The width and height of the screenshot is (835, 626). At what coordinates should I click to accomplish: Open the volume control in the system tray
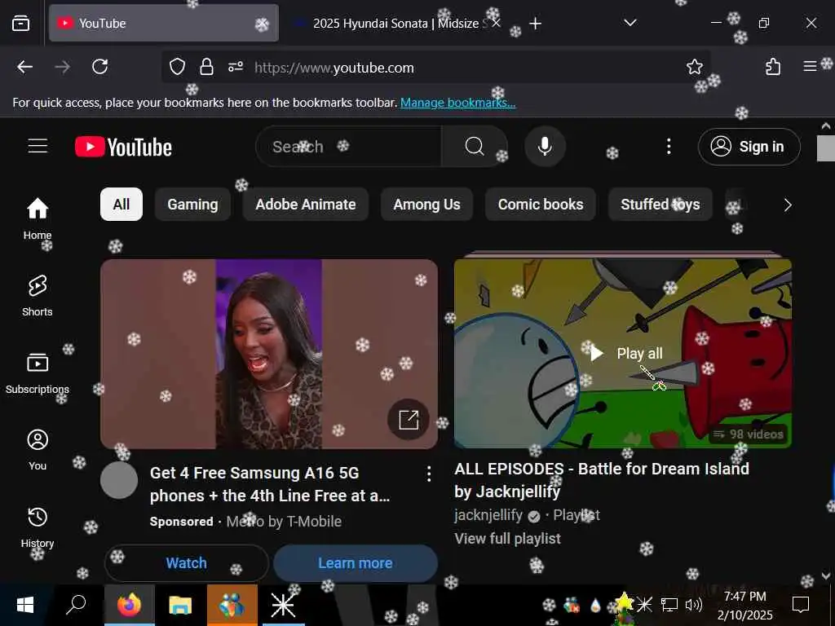[693, 605]
